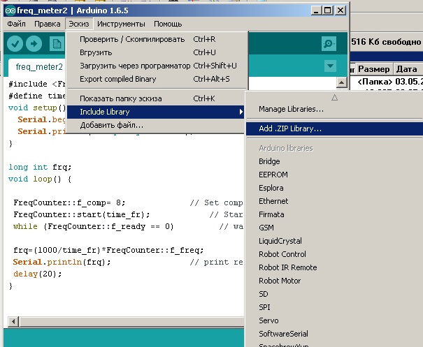Click the Serial.println(frq); code line
This screenshot has height=347, width=423.
click(62, 262)
